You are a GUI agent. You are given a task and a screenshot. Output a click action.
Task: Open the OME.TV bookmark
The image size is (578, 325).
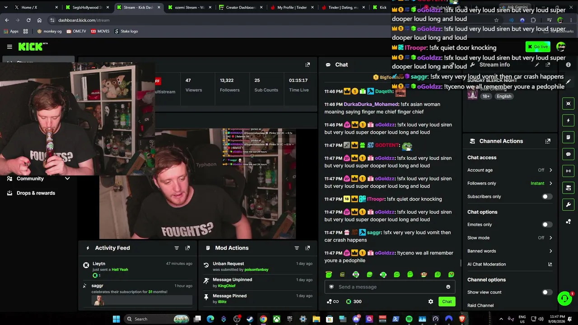(x=76, y=31)
